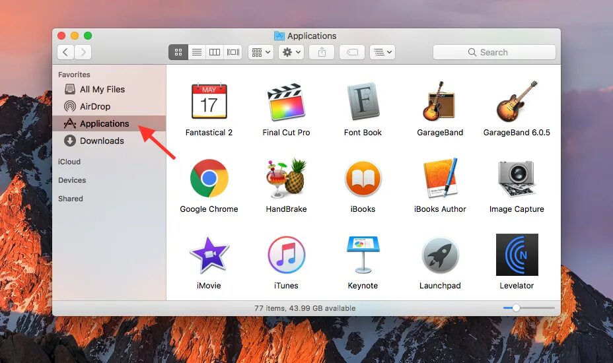The height and width of the screenshot is (363, 613).
Task: Click the HandBrake pineapple icon
Action: (286, 178)
